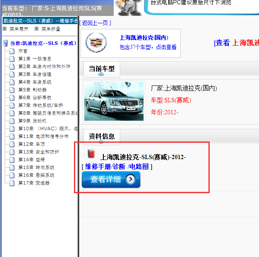This screenshot has width=259, height=257.
Task: Select chapter 第4章 车身系统
Action: 35,82
